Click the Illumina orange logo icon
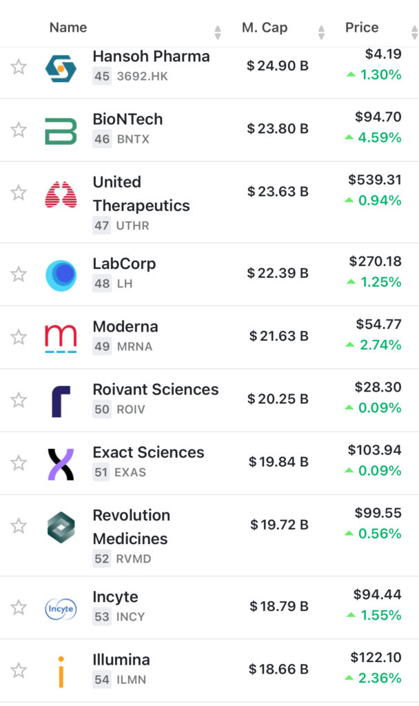Image resolution: width=419 pixels, height=706 pixels. (x=61, y=671)
